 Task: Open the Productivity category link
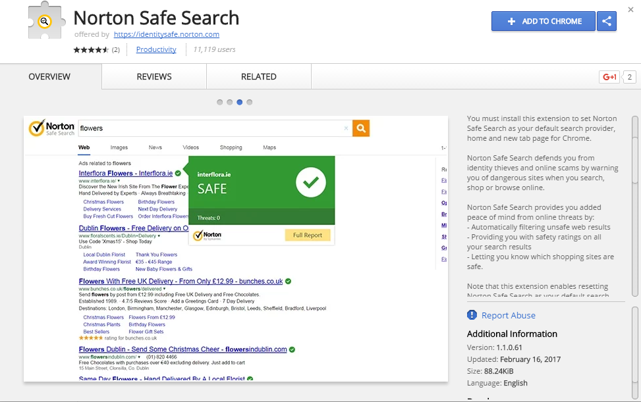(156, 49)
